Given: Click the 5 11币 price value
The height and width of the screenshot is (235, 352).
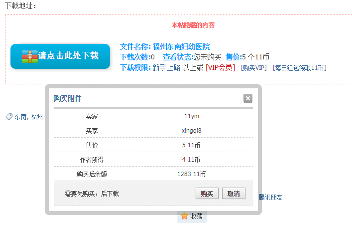Looking at the screenshot, I should pyautogui.click(x=191, y=145).
